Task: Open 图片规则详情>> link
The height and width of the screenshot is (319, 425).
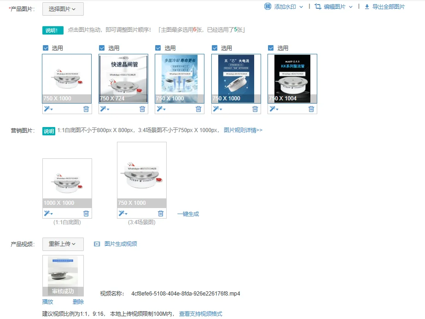Action: tap(243, 130)
